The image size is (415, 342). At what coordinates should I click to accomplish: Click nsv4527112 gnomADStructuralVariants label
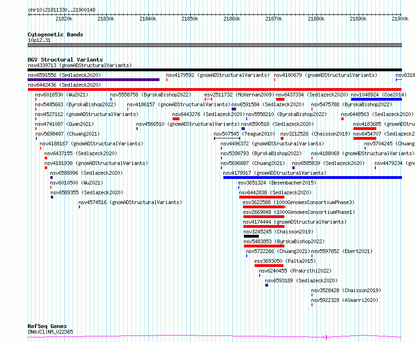click(87, 114)
